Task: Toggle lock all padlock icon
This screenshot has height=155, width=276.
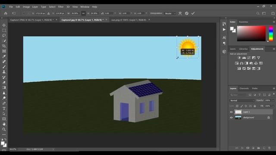Action: click(255, 106)
